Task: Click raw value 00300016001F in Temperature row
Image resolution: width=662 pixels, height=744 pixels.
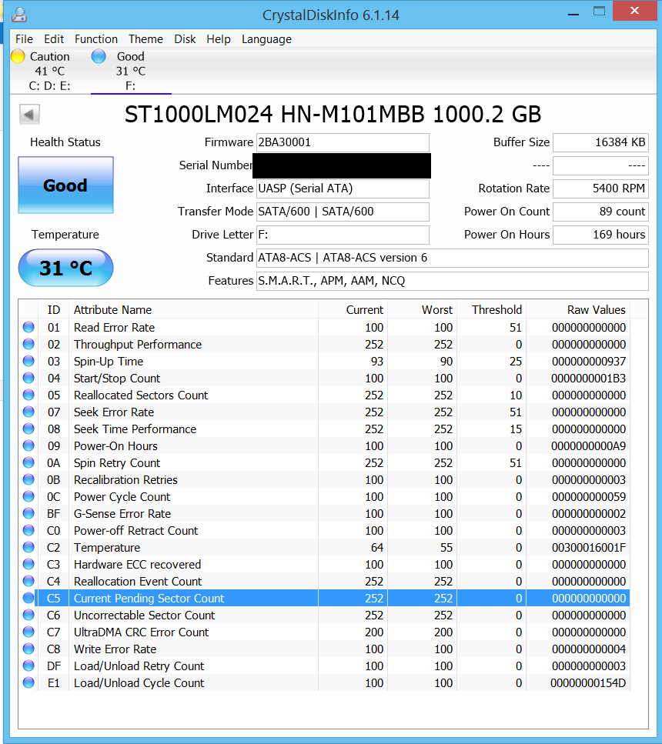Action: tap(588, 548)
